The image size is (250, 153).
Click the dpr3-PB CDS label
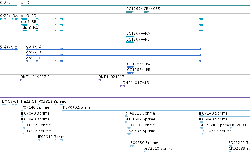(33, 52)
